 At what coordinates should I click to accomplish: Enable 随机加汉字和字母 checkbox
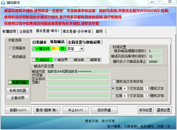coord(114,81)
